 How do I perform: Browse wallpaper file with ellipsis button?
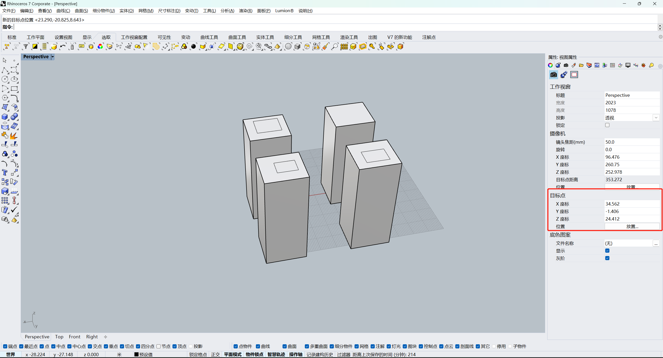coord(656,243)
